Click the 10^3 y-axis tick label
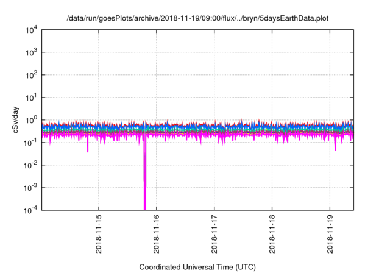The height and width of the screenshot is (273, 390). pyautogui.click(x=31, y=52)
